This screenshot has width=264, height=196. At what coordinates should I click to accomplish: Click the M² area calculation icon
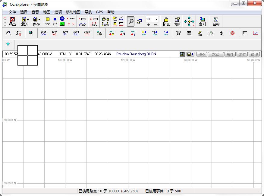tap(245, 33)
